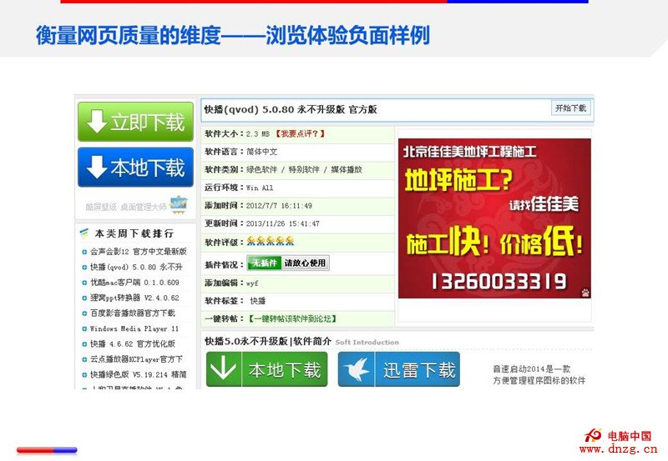Click the green 立即下载 download button
This screenshot has width=668, height=461.
[x=135, y=123]
